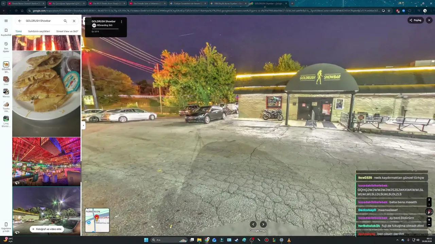Click Fotoğraf ve video ekle button
Screen dimensions: 435x244
click(x=47, y=229)
